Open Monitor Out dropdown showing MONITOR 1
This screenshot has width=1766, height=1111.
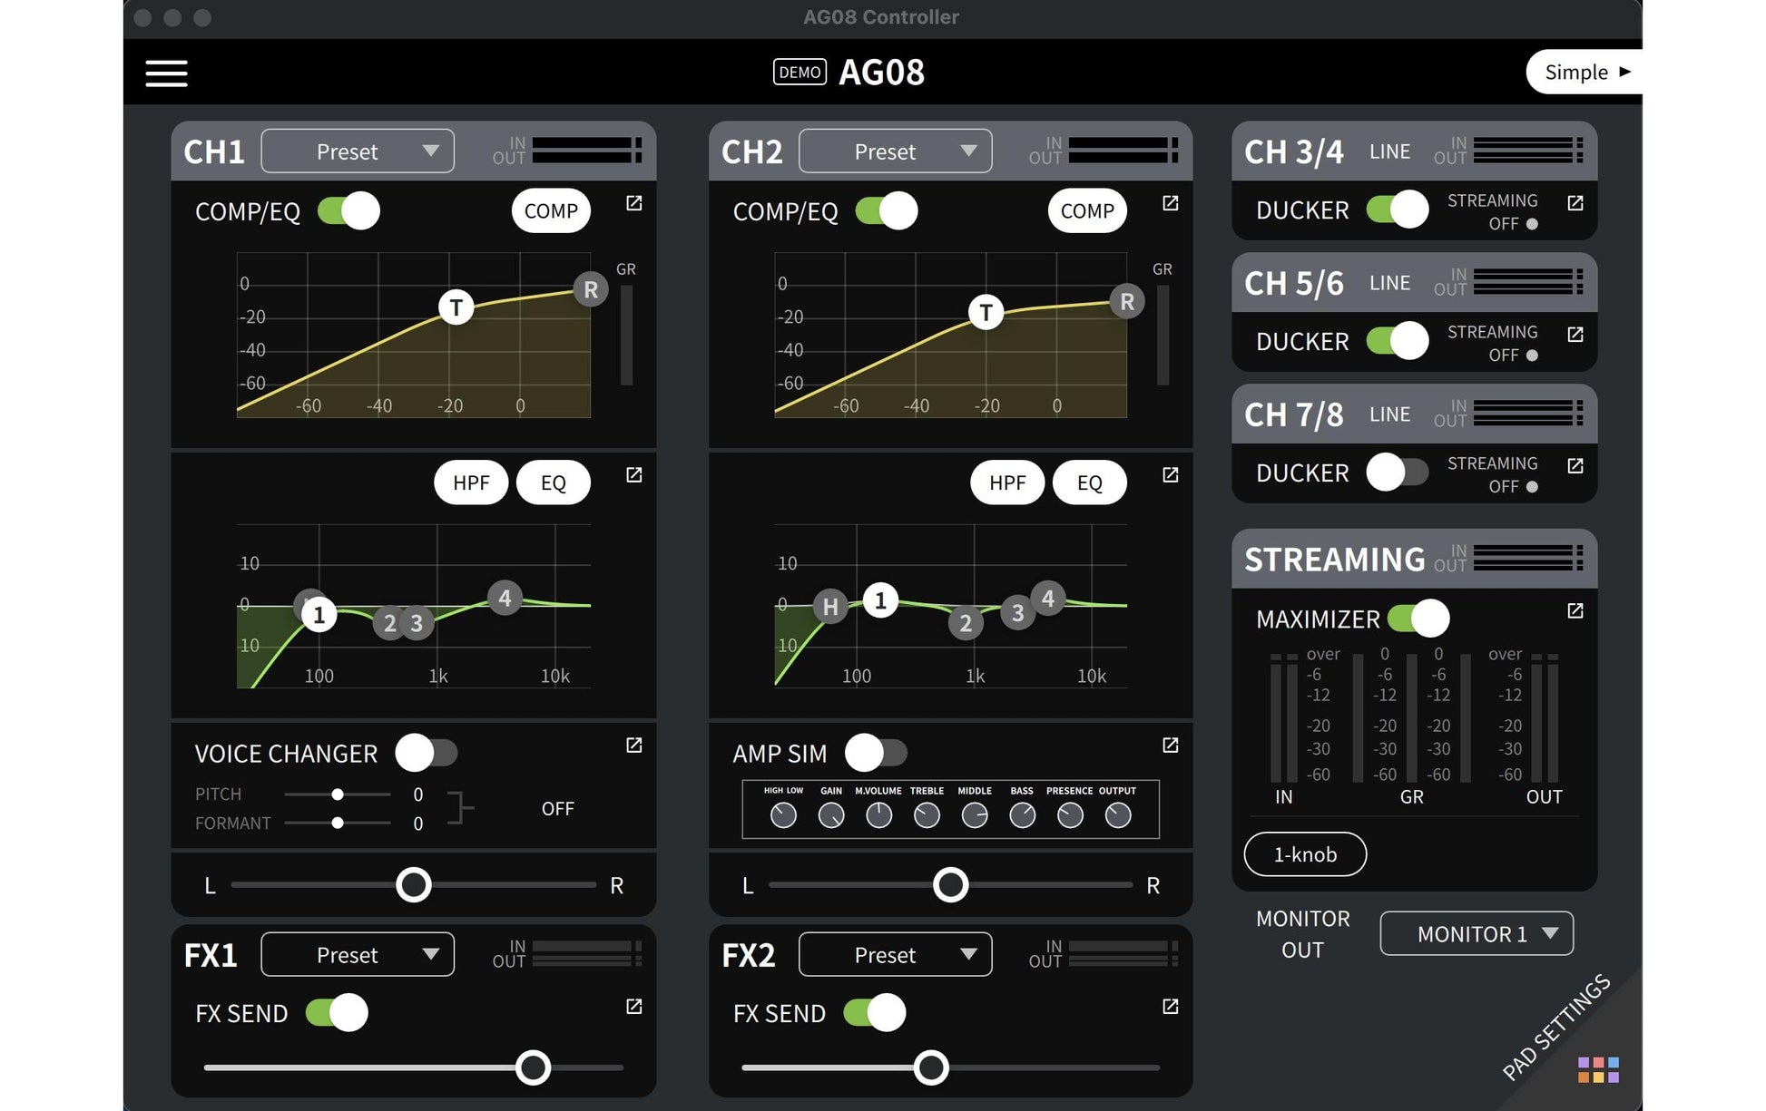pos(1477,934)
